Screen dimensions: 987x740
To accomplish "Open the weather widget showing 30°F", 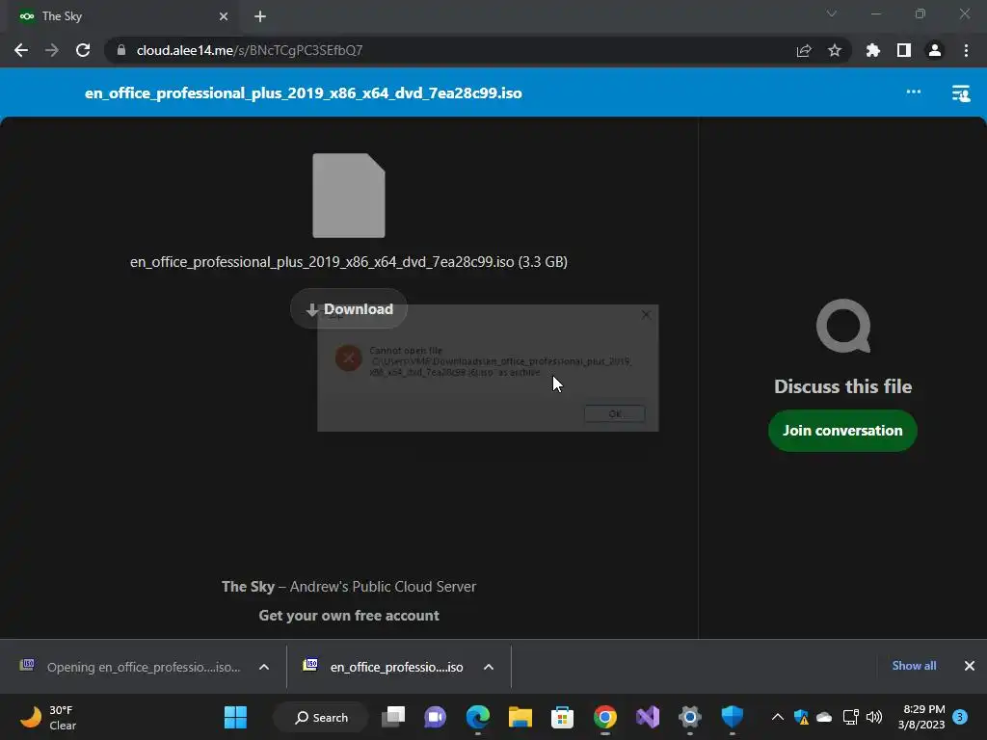I will (x=48, y=717).
